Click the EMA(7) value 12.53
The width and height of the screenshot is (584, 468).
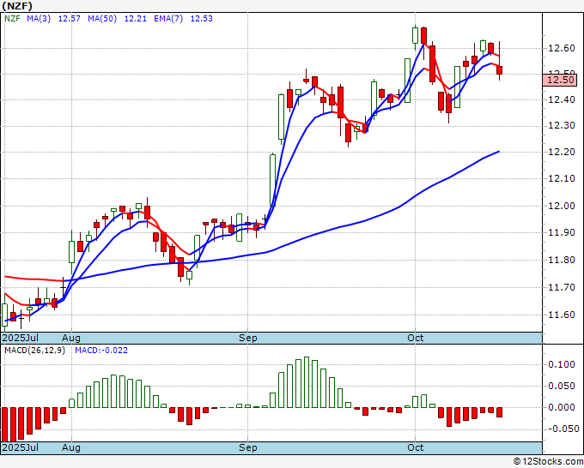click(202, 19)
